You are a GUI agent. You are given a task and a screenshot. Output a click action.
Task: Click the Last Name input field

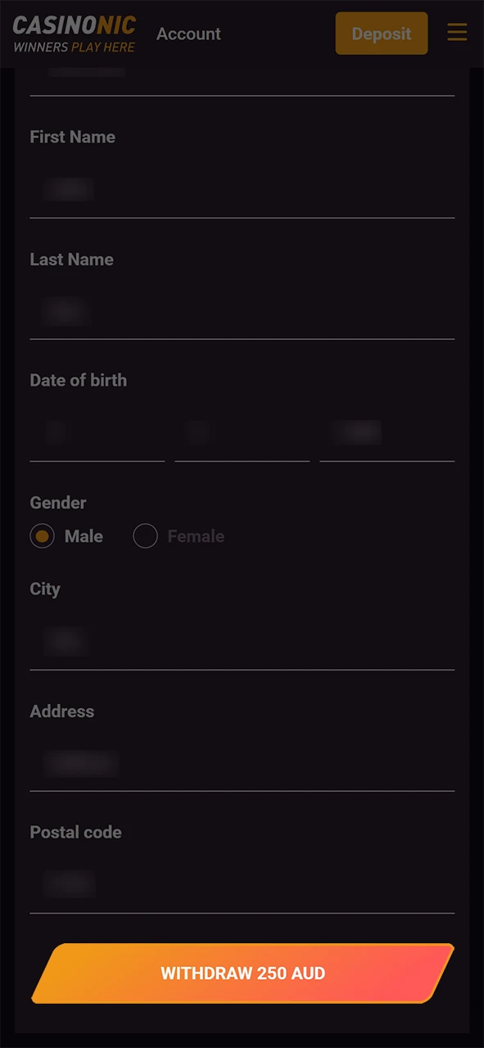242,312
